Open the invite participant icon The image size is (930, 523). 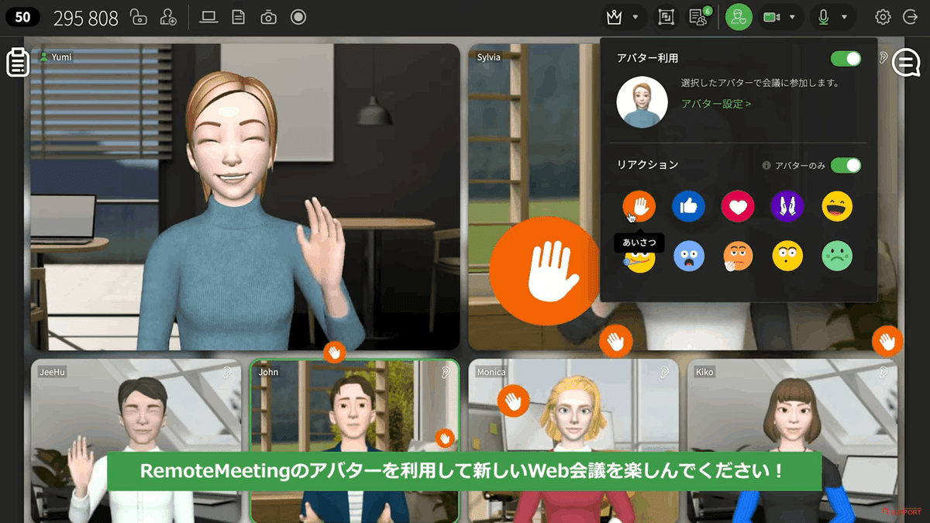168,17
